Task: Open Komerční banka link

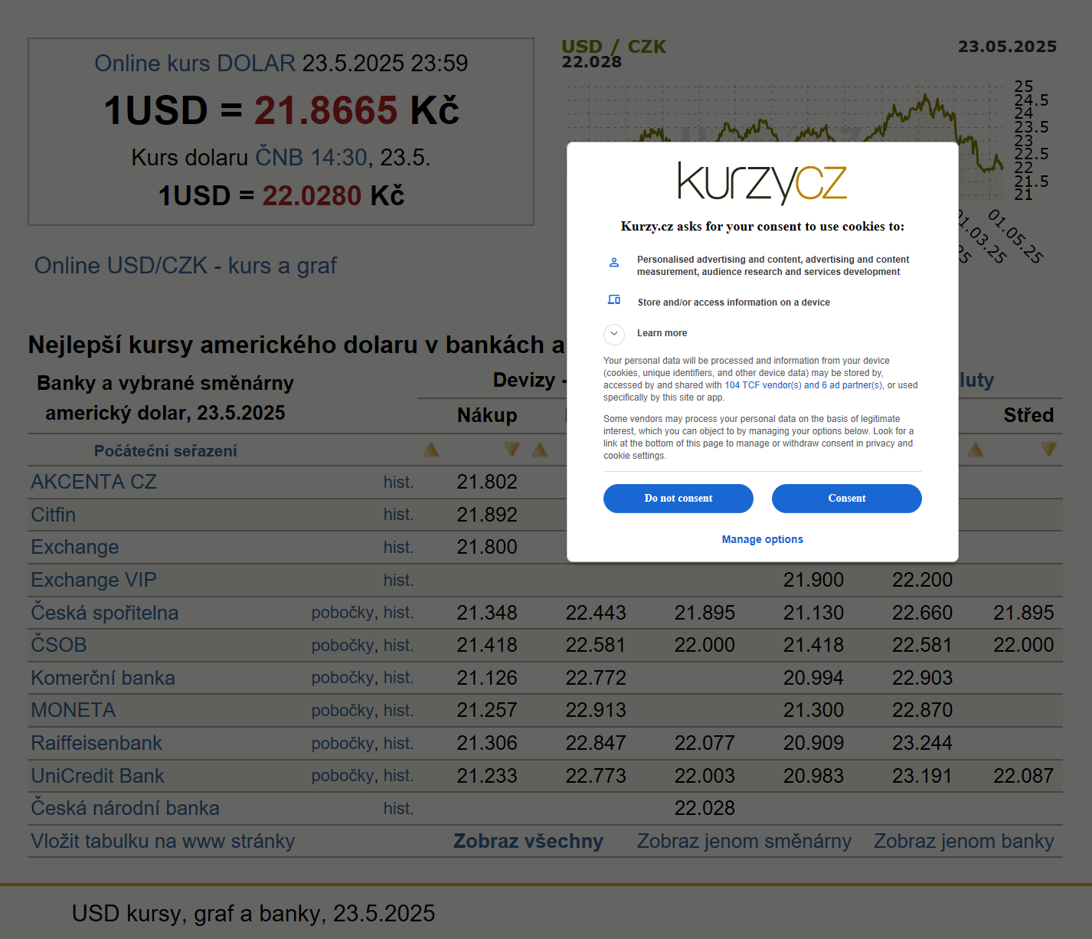Action: [x=103, y=678]
